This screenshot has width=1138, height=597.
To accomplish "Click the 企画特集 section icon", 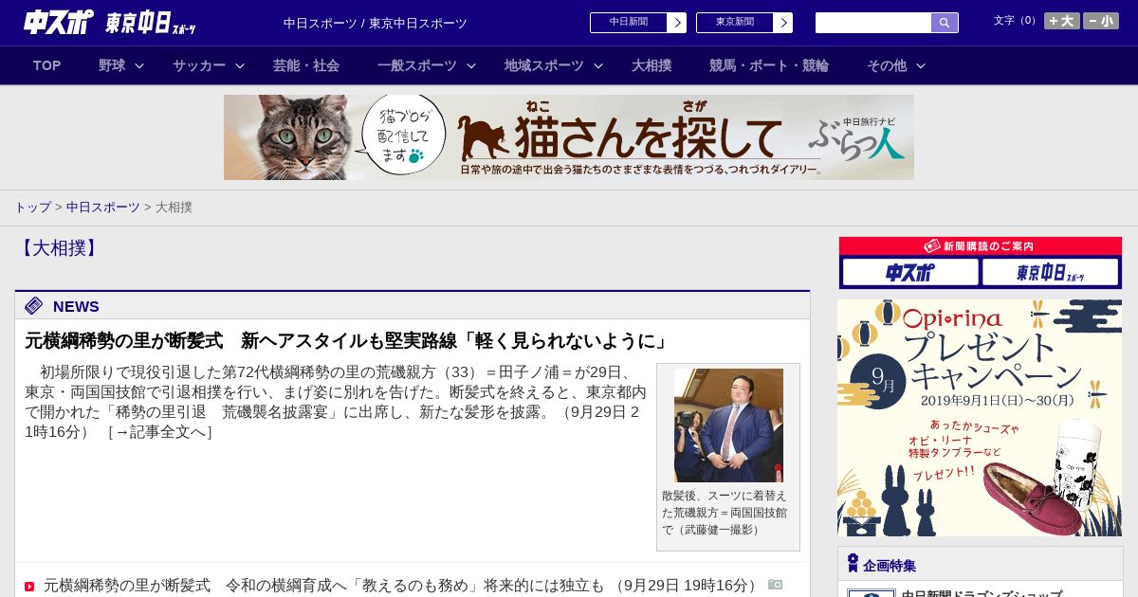I will tap(853, 564).
